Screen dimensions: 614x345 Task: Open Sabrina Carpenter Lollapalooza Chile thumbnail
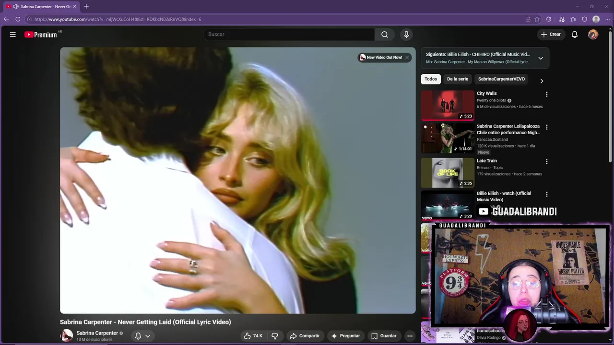point(448,138)
